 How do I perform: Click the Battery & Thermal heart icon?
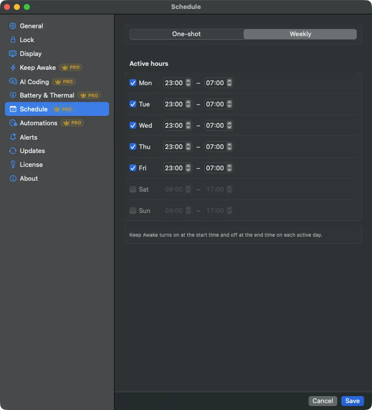(12, 95)
